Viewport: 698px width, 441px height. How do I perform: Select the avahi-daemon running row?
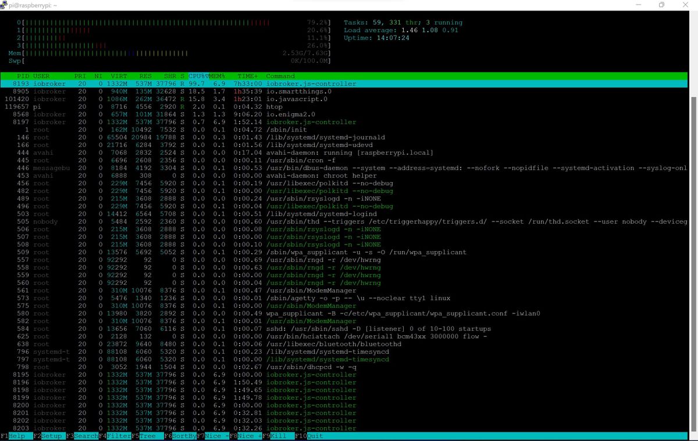344,153
